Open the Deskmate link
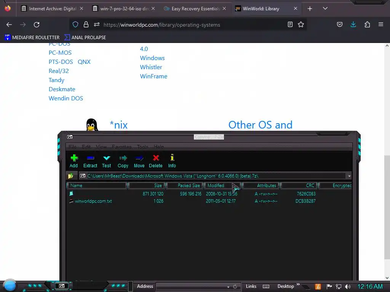Viewport: 390px width, 292px height. 62,89
